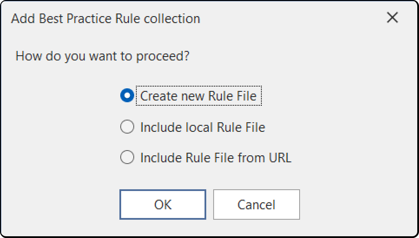Image resolution: width=419 pixels, height=238 pixels.
Task: Click the Cancel button
Action: pyautogui.click(x=257, y=204)
